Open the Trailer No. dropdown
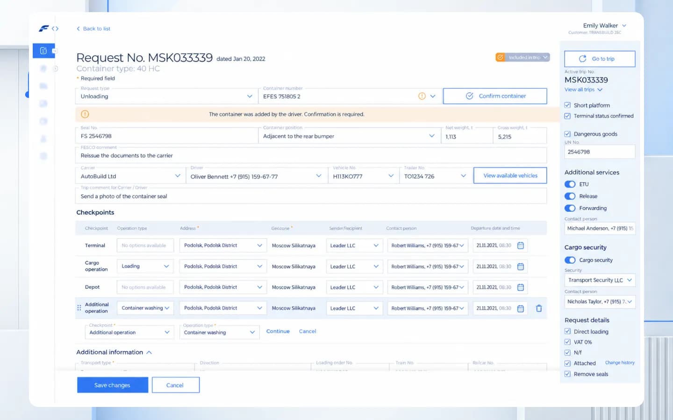Image resolution: width=673 pixels, height=420 pixels. coord(435,176)
